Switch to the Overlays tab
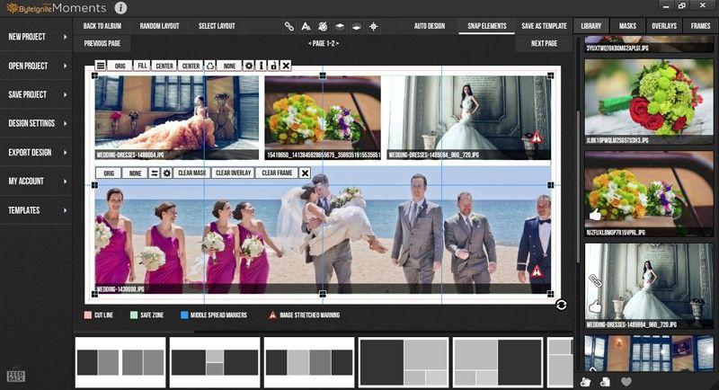 click(664, 26)
